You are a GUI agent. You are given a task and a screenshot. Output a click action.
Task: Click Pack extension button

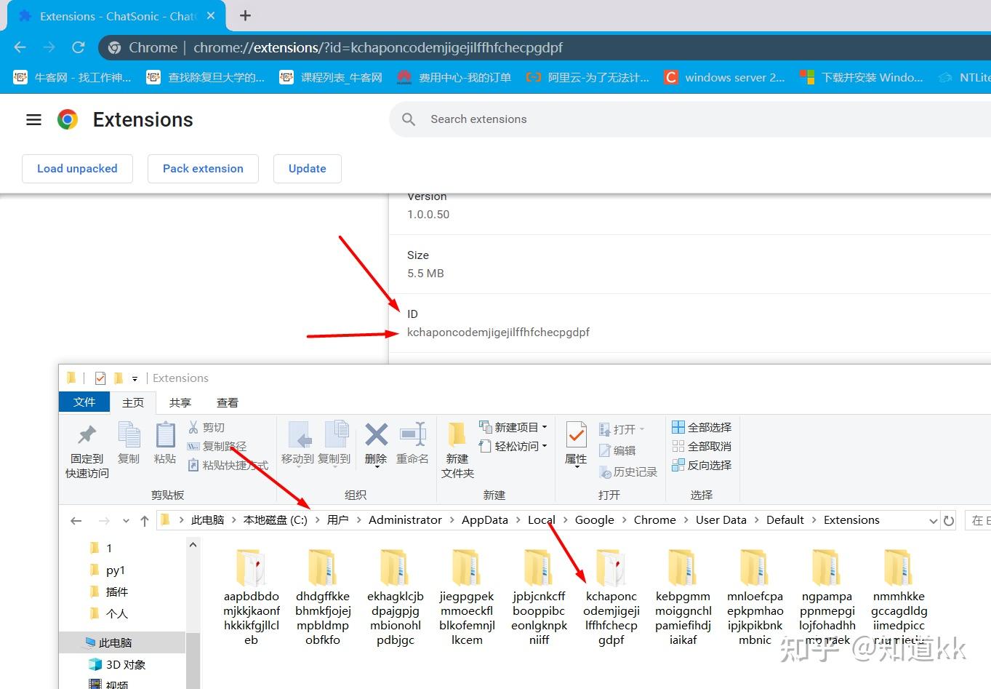coord(203,169)
